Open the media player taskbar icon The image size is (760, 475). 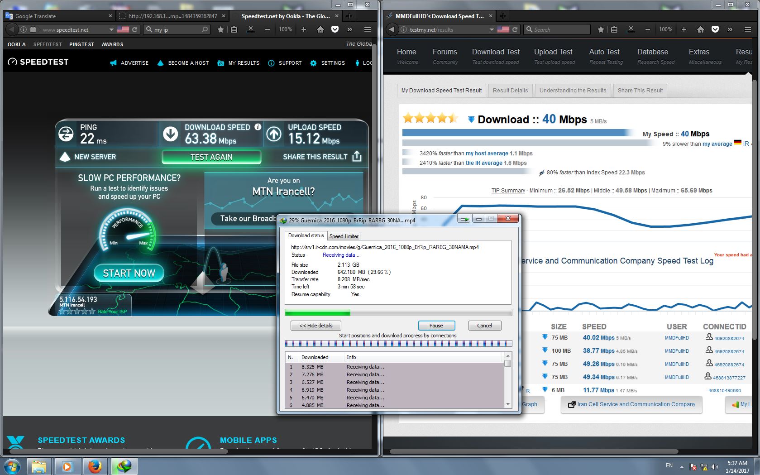click(67, 466)
